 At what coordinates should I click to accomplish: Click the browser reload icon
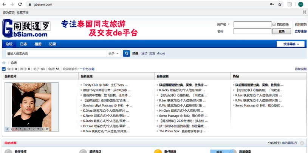point(20,4)
